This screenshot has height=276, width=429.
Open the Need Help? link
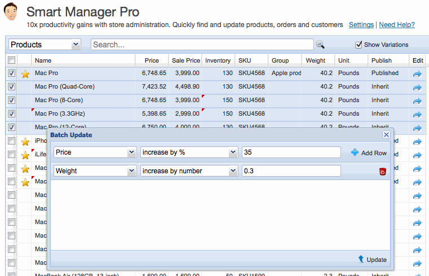(x=397, y=25)
